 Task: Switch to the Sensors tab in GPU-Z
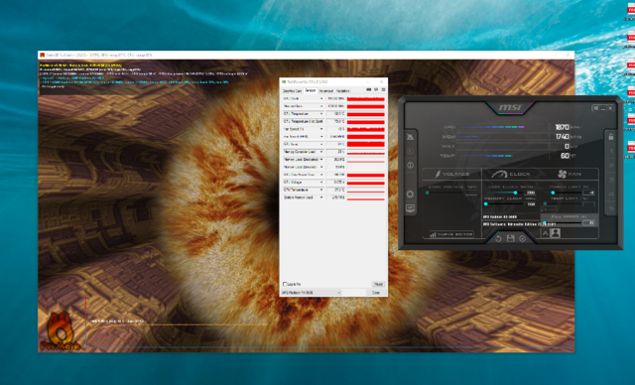311,90
